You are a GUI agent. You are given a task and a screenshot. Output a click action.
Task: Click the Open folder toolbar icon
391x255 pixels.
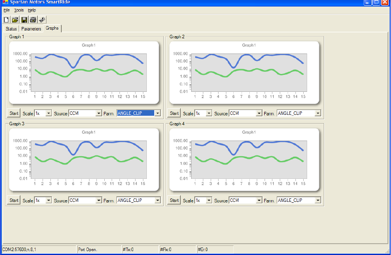(x=15, y=20)
